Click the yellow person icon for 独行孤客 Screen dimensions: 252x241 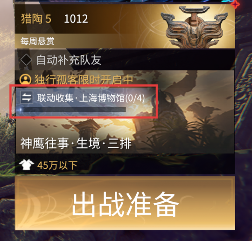[x=25, y=79]
